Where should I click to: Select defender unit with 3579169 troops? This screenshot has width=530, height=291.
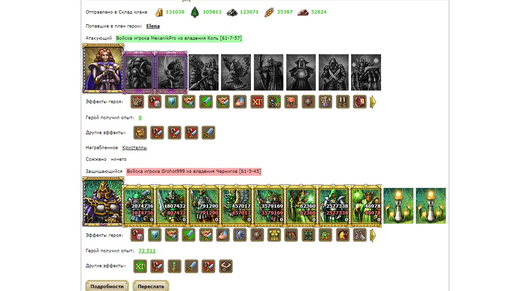269,205
